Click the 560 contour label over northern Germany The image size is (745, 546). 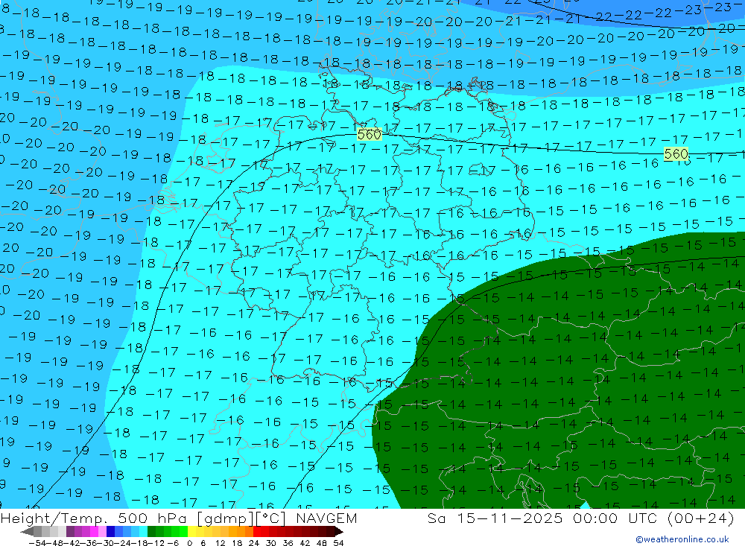pyautogui.click(x=370, y=135)
